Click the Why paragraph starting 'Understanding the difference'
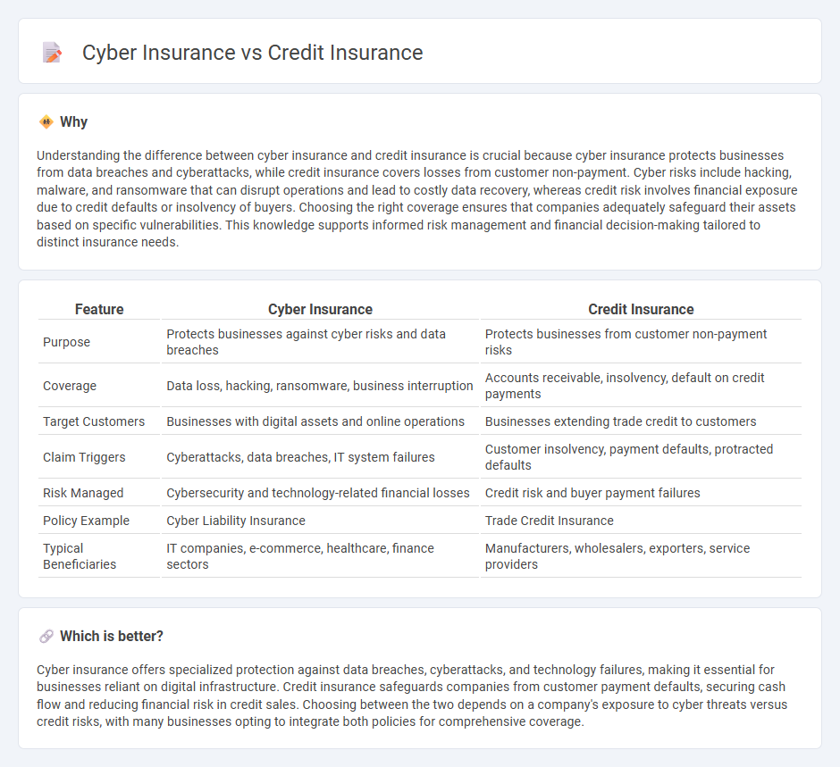 416,198
